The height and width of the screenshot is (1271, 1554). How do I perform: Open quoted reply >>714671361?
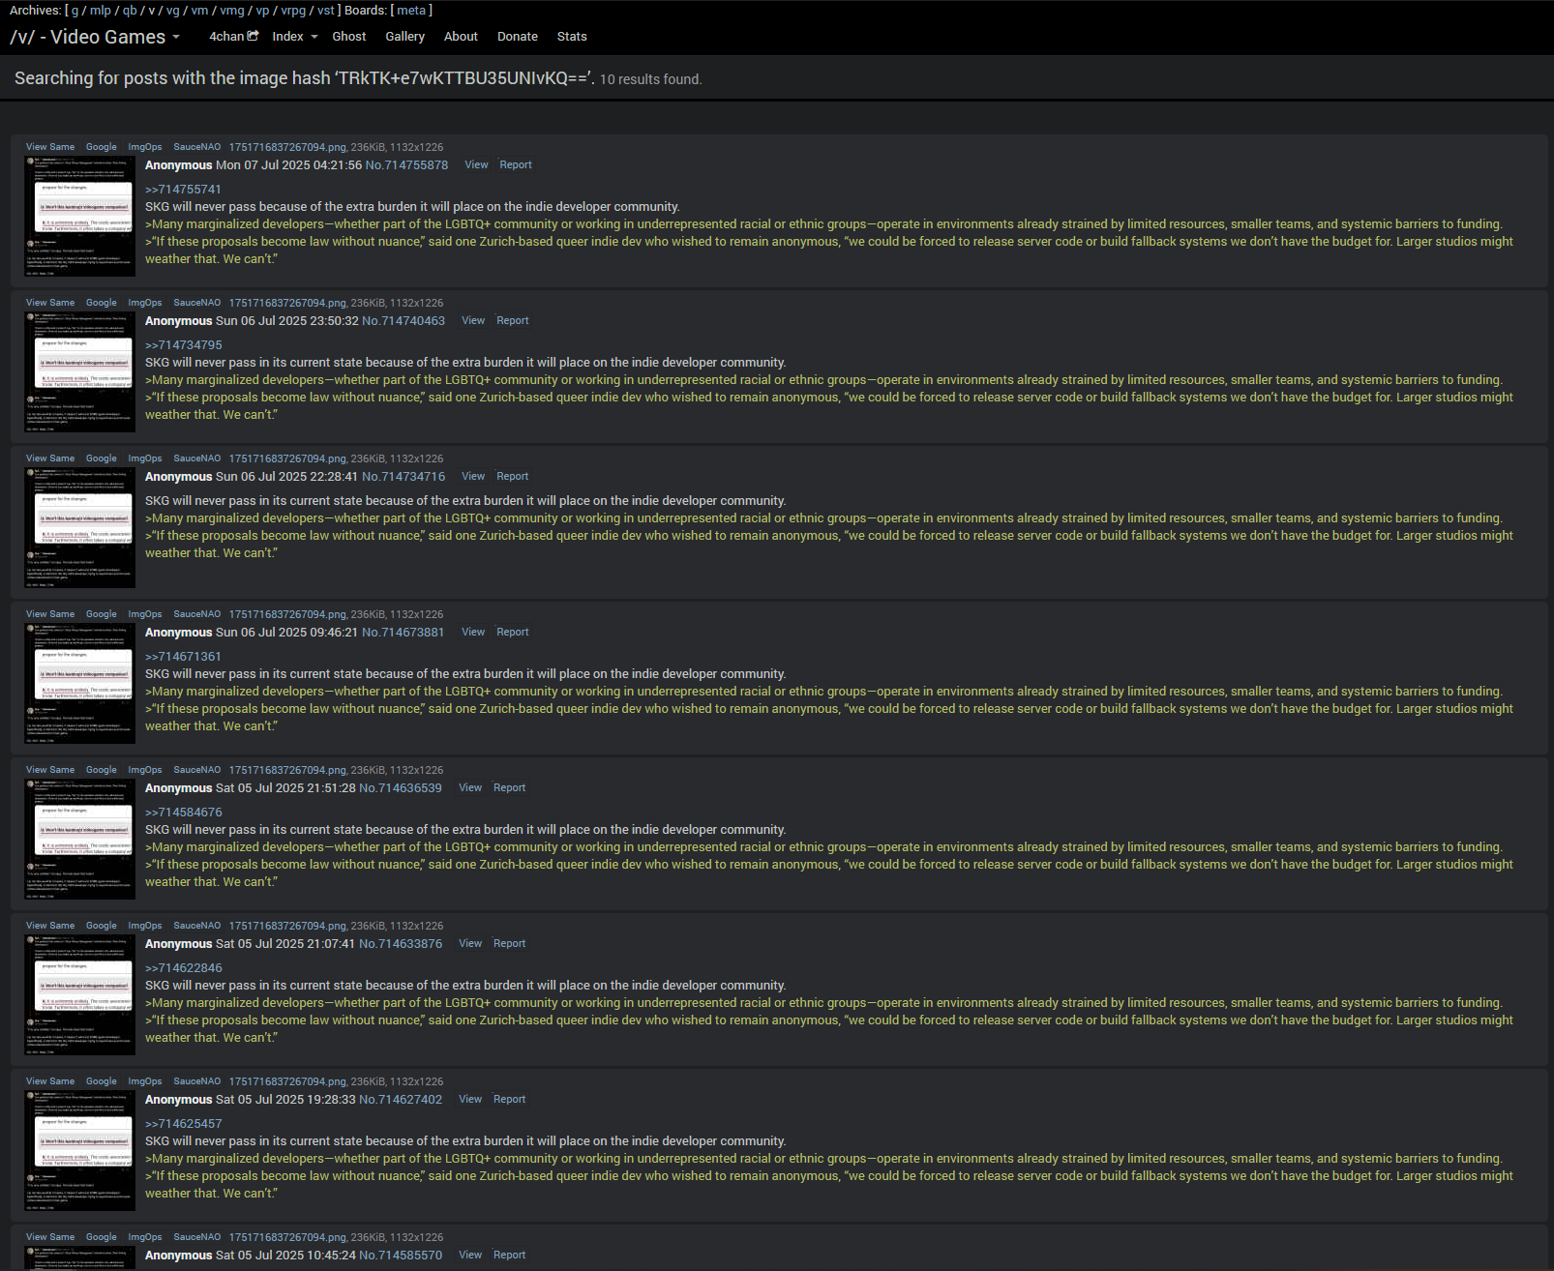[x=183, y=657]
